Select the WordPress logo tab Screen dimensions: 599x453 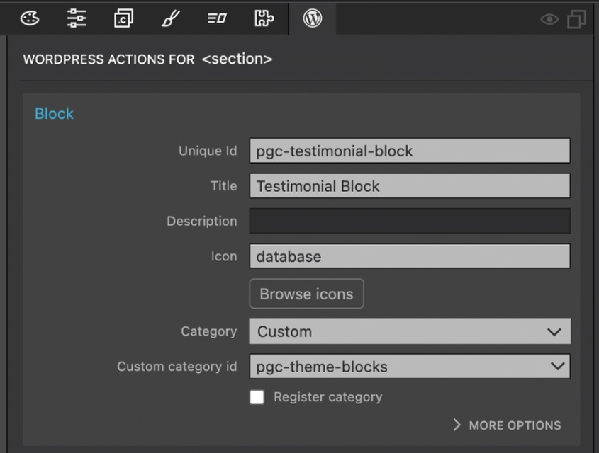click(313, 18)
